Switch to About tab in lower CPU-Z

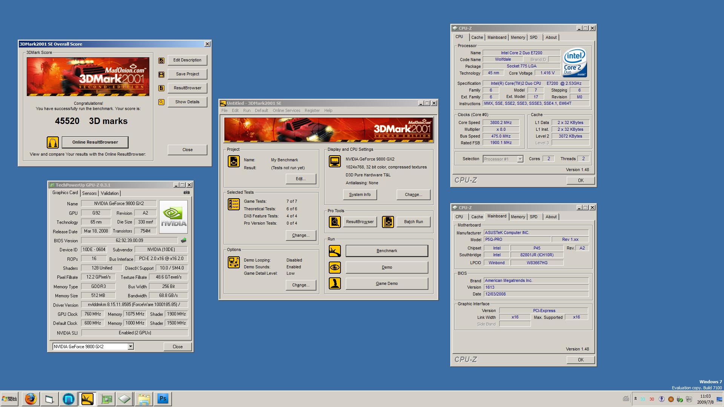tap(551, 217)
